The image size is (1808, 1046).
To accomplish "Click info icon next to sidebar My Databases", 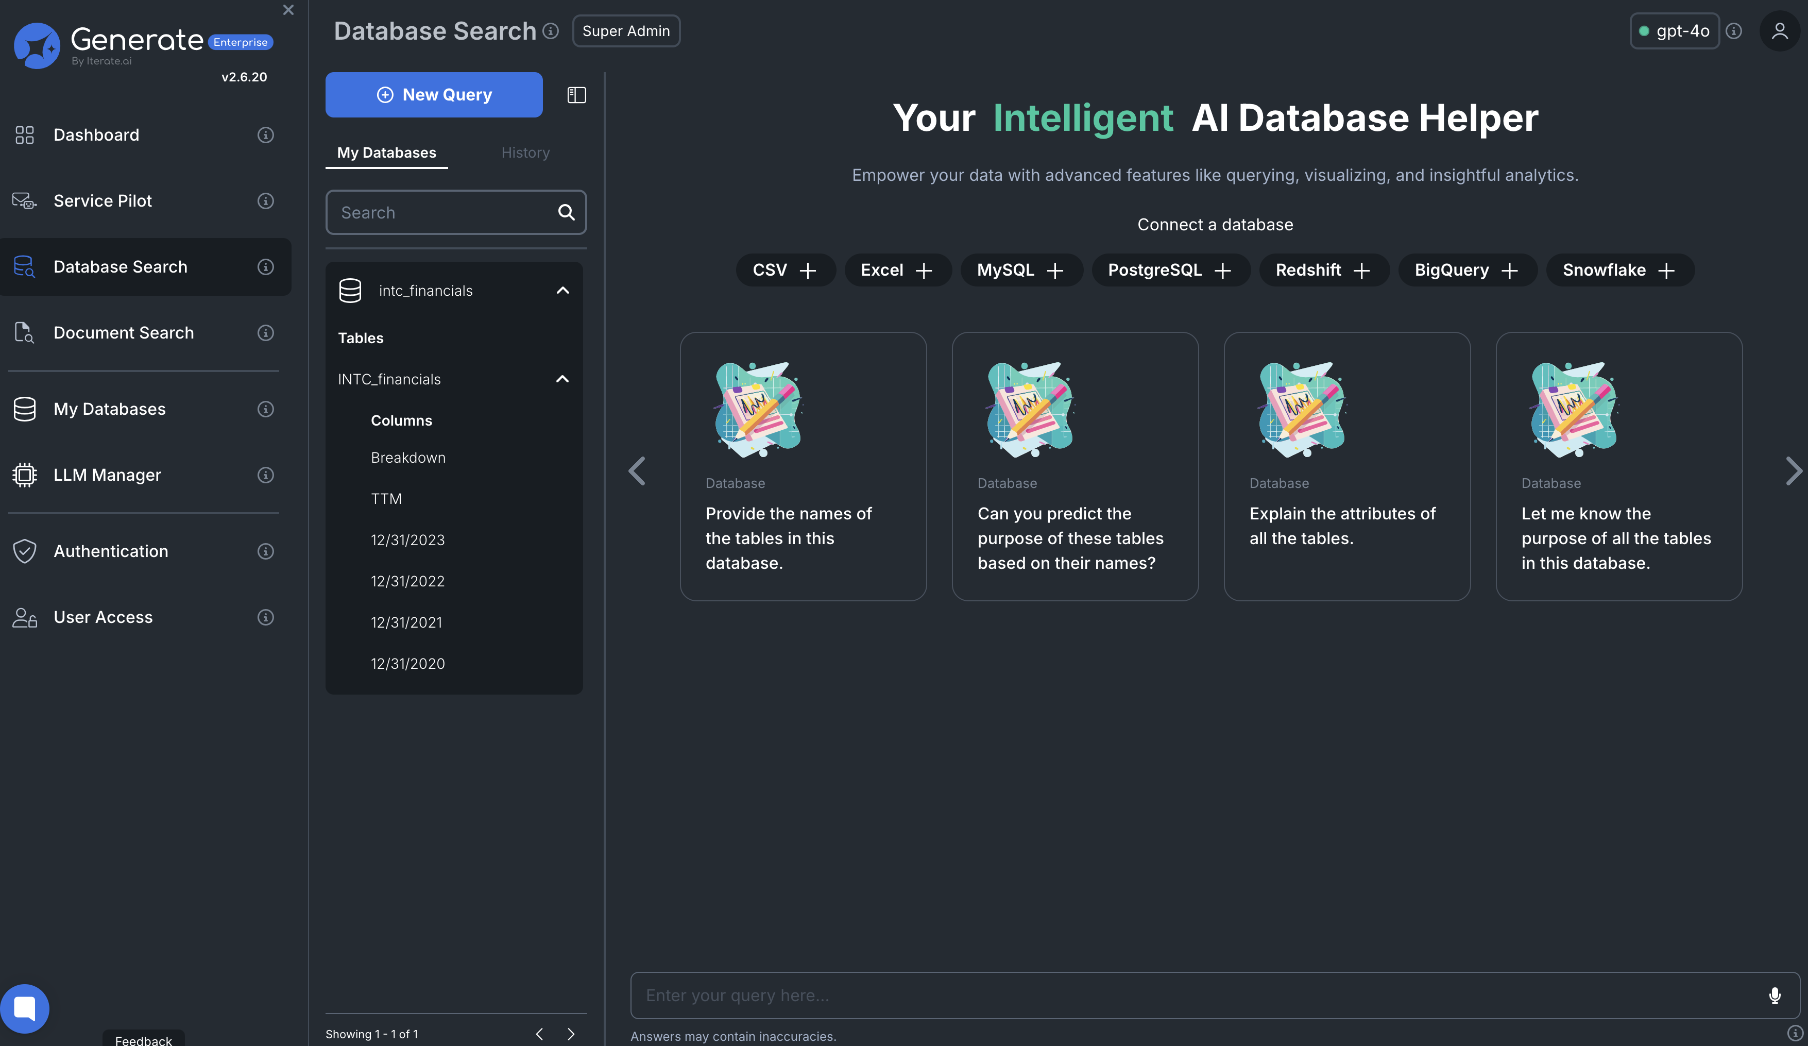I will point(265,409).
